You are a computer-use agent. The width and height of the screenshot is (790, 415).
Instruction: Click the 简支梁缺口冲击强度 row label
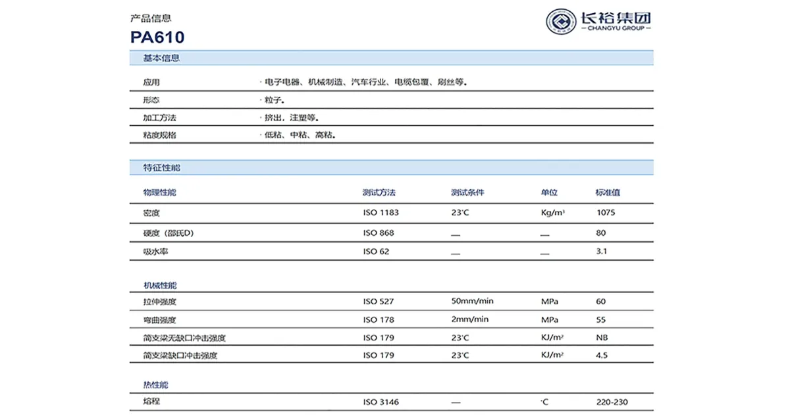coord(180,356)
